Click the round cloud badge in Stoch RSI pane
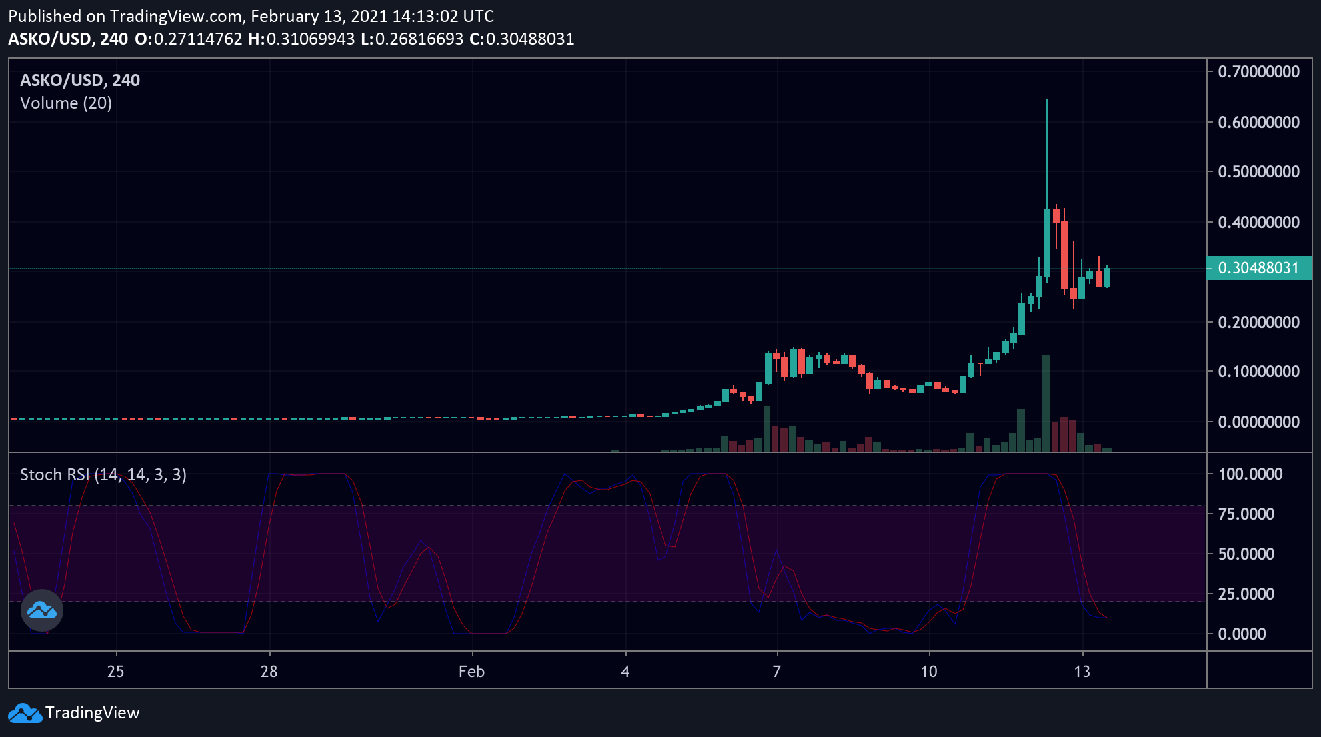Screen dimensions: 1321x737 (x=42, y=610)
